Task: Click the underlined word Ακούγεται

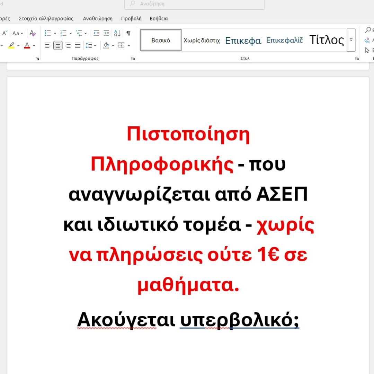Action: tap(126, 320)
